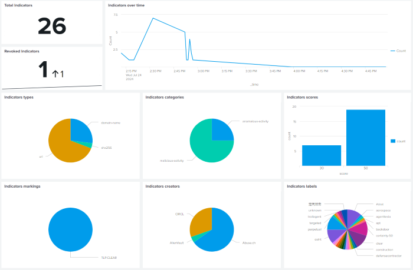413x270 pixels.
Task: Click the Chinese-character label in Indicators labels
Action: tap(315, 204)
